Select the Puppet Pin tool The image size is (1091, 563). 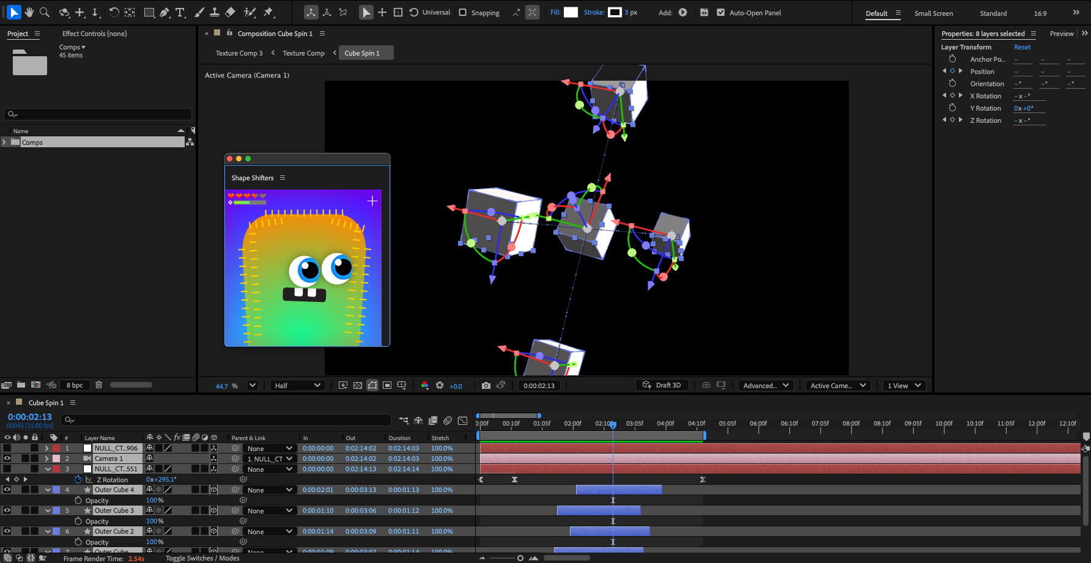[x=268, y=12]
